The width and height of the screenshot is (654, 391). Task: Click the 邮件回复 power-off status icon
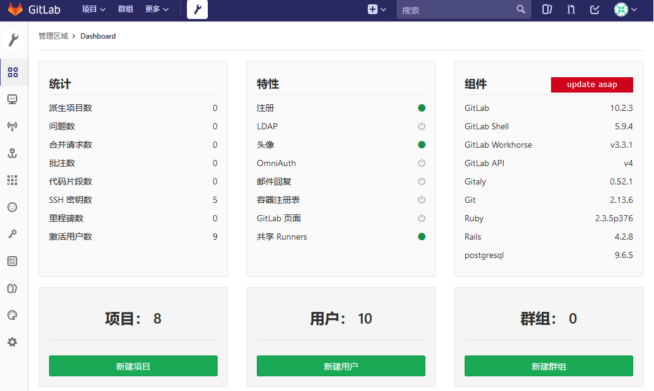point(422,181)
